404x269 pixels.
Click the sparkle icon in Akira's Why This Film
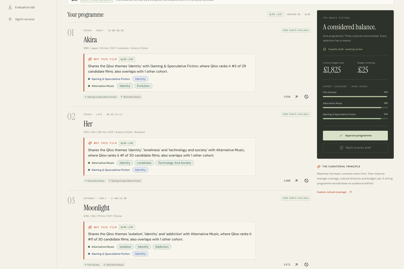pos(90,59)
